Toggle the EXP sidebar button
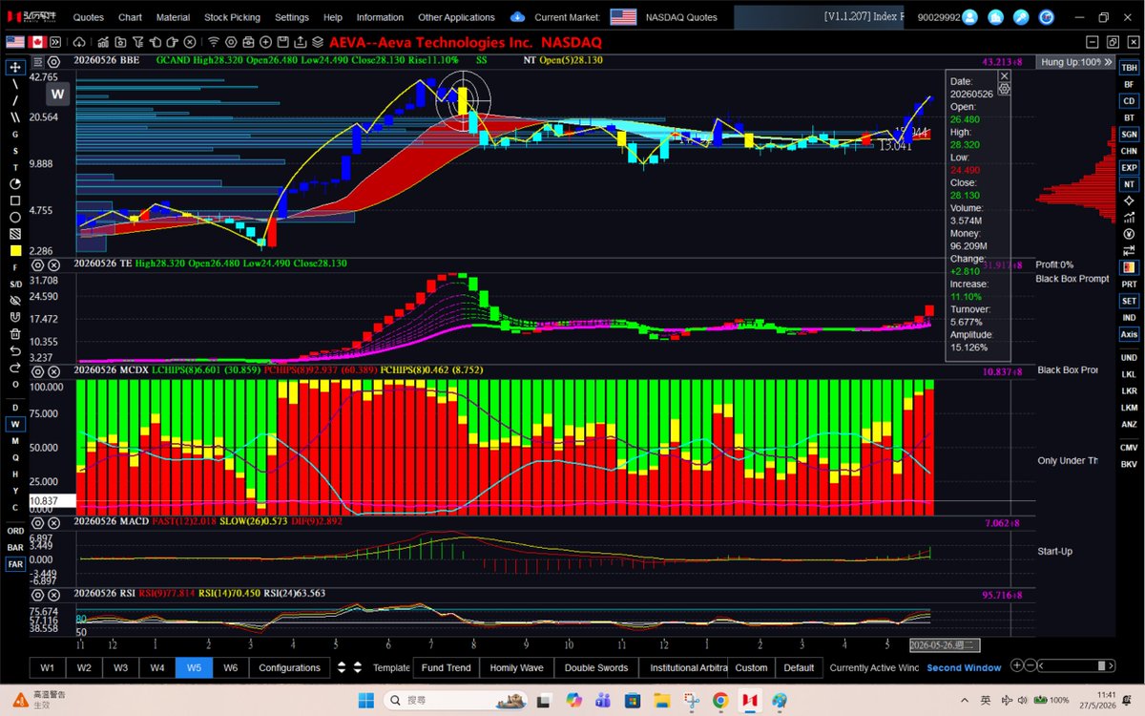1145x716 pixels. (x=1129, y=167)
